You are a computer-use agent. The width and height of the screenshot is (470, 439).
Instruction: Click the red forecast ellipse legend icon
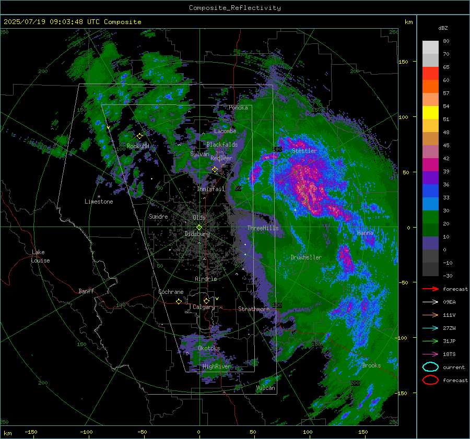[430, 380]
